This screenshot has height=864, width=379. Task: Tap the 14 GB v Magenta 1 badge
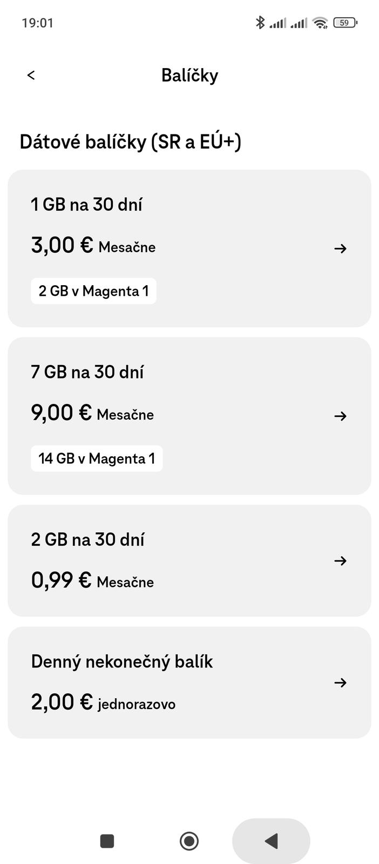coord(97,458)
